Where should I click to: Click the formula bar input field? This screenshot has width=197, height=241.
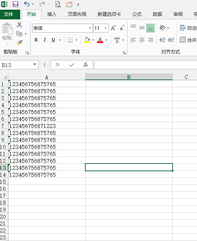point(145,65)
